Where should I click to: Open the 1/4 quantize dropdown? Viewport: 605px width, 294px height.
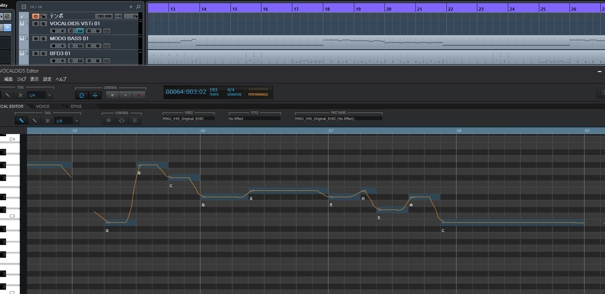49,95
